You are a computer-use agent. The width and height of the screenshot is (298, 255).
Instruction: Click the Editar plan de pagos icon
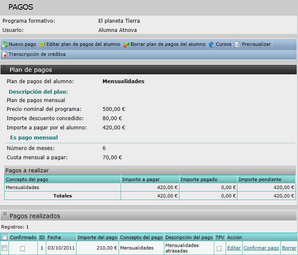[x=42, y=45]
